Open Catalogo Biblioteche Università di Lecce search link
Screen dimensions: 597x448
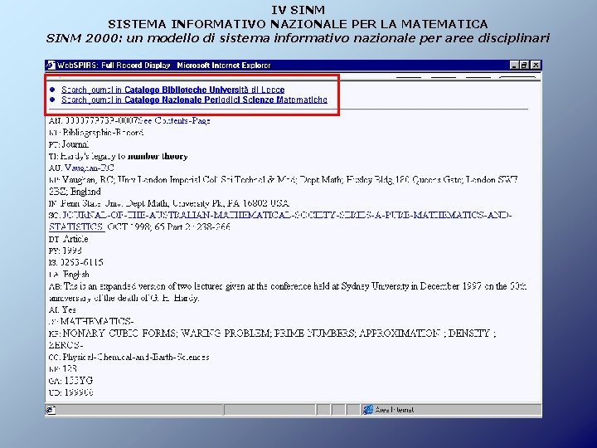pos(172,90)
